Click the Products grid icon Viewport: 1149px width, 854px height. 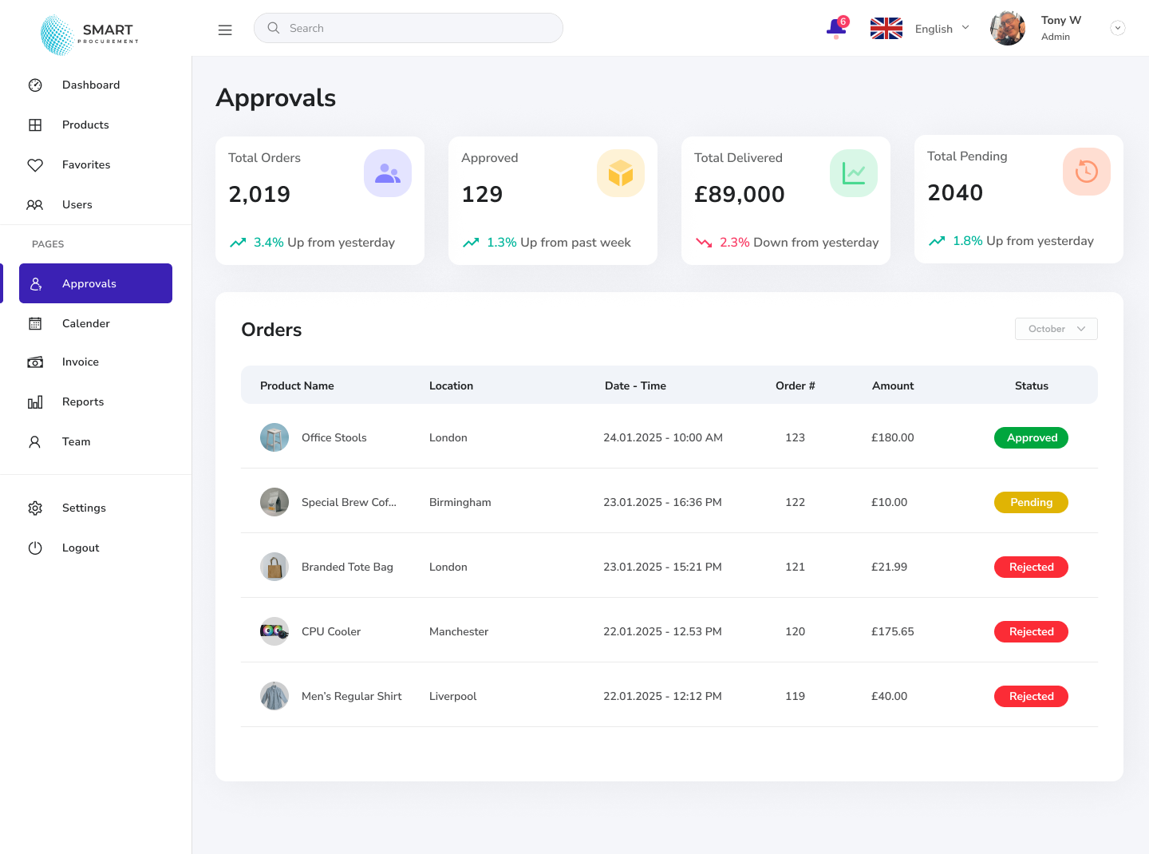click(35, 125)
